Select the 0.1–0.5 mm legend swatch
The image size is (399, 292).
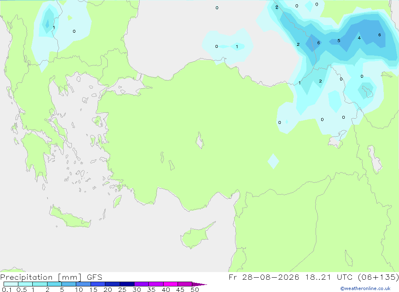coord(11,284)
